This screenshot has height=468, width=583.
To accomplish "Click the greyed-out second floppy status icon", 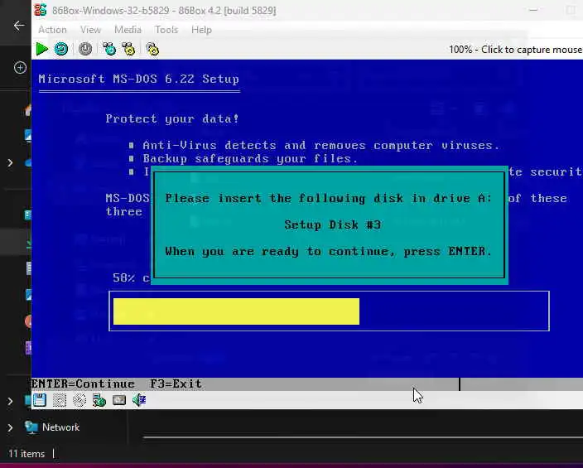I will coord(60,400).
